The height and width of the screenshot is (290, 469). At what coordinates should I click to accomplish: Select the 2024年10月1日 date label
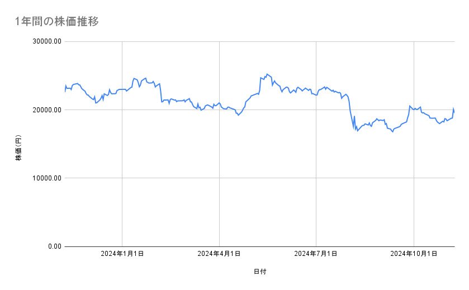point(414,254)
